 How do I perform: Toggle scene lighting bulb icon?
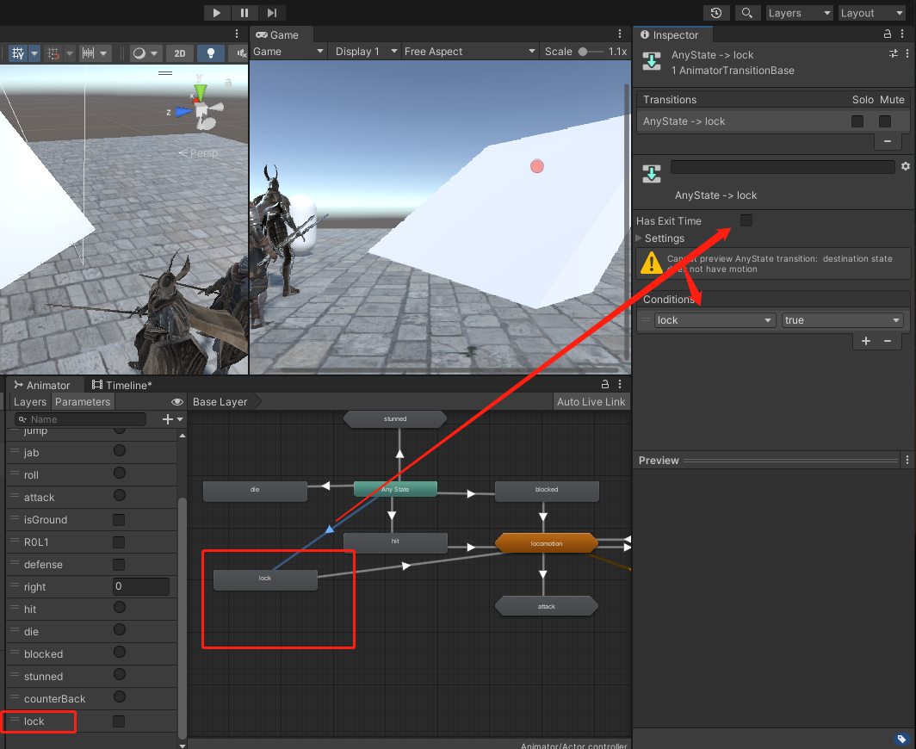click(210, 53)
